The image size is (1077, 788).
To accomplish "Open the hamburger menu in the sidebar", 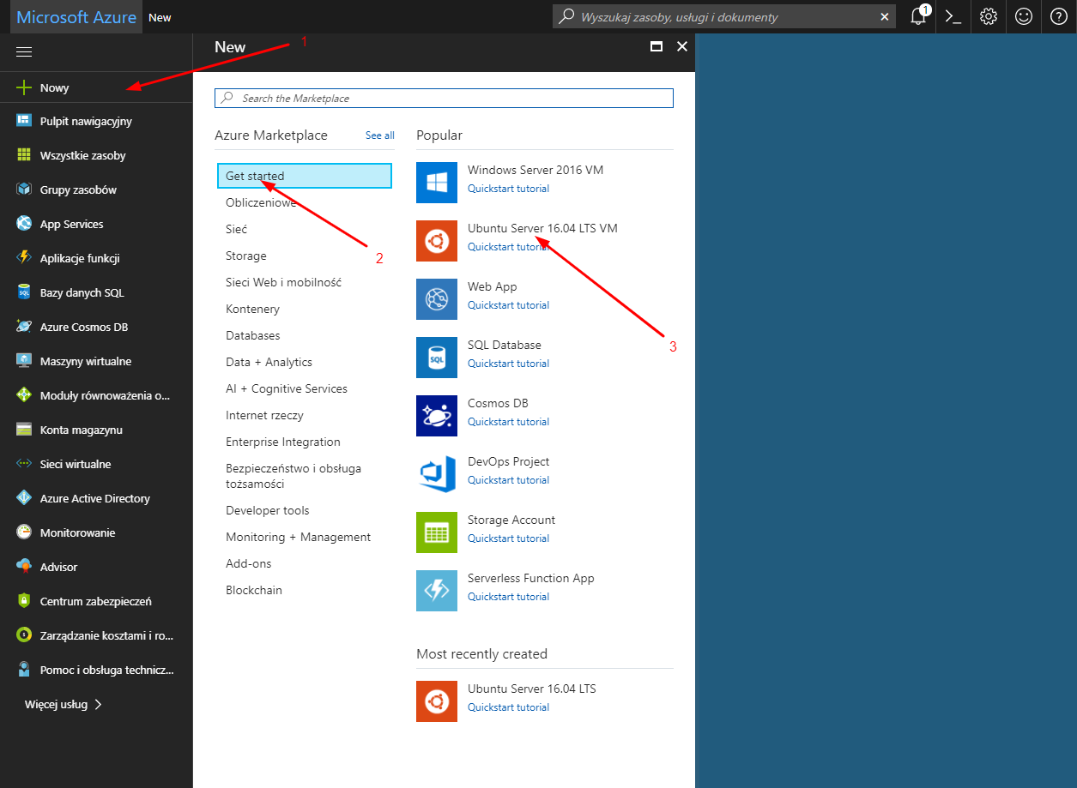I will (24, 52).
